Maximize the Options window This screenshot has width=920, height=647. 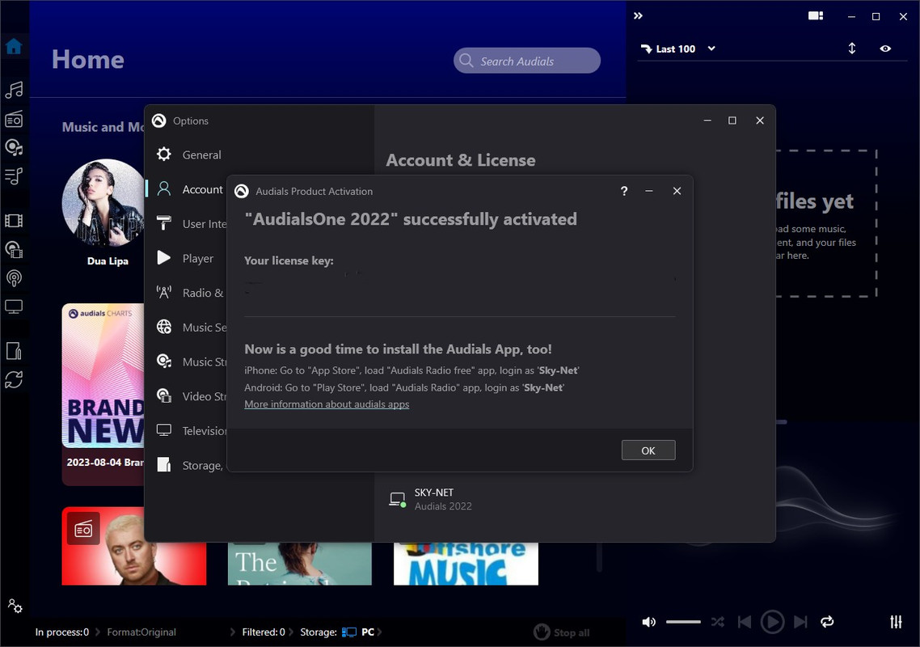[x=732, y=121]
